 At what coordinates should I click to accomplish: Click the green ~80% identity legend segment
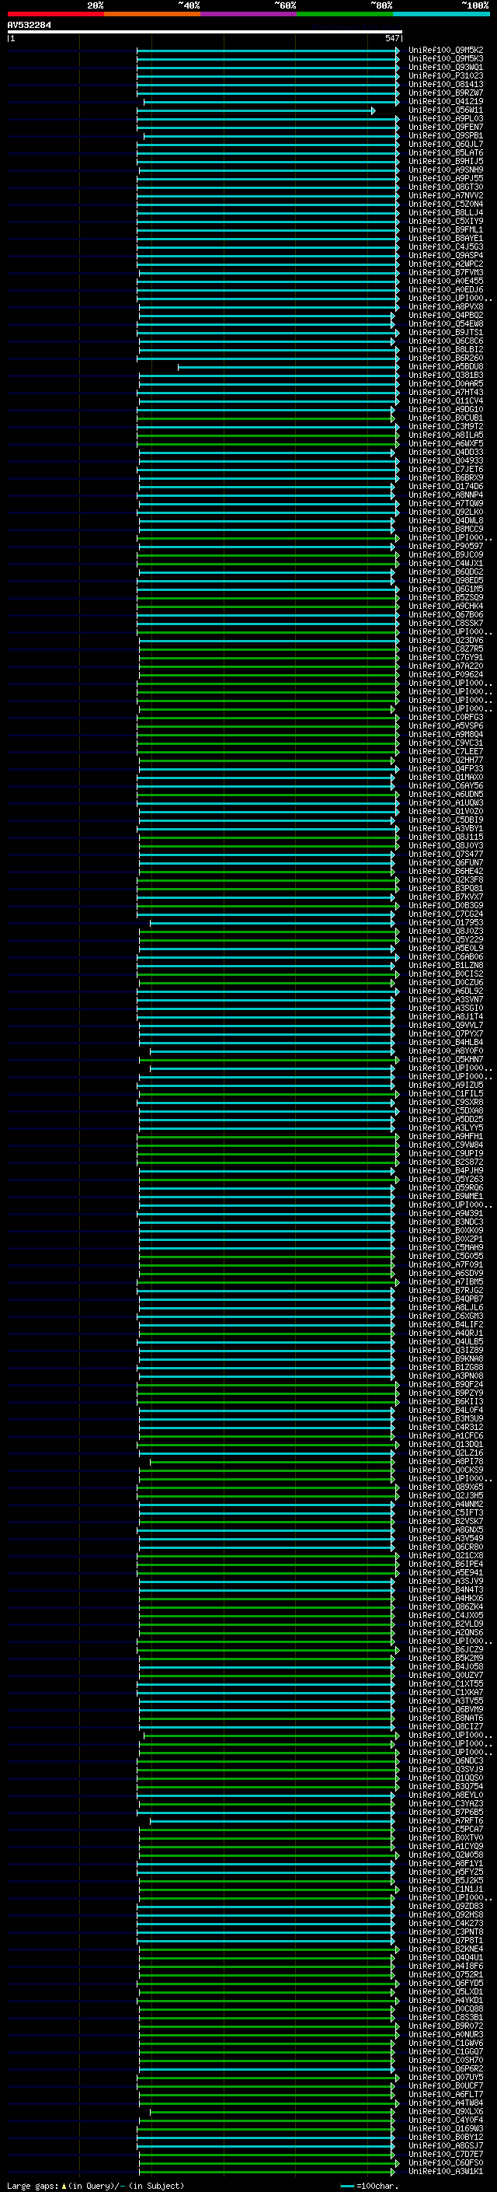pyautogui.click(x=345, y=14)
